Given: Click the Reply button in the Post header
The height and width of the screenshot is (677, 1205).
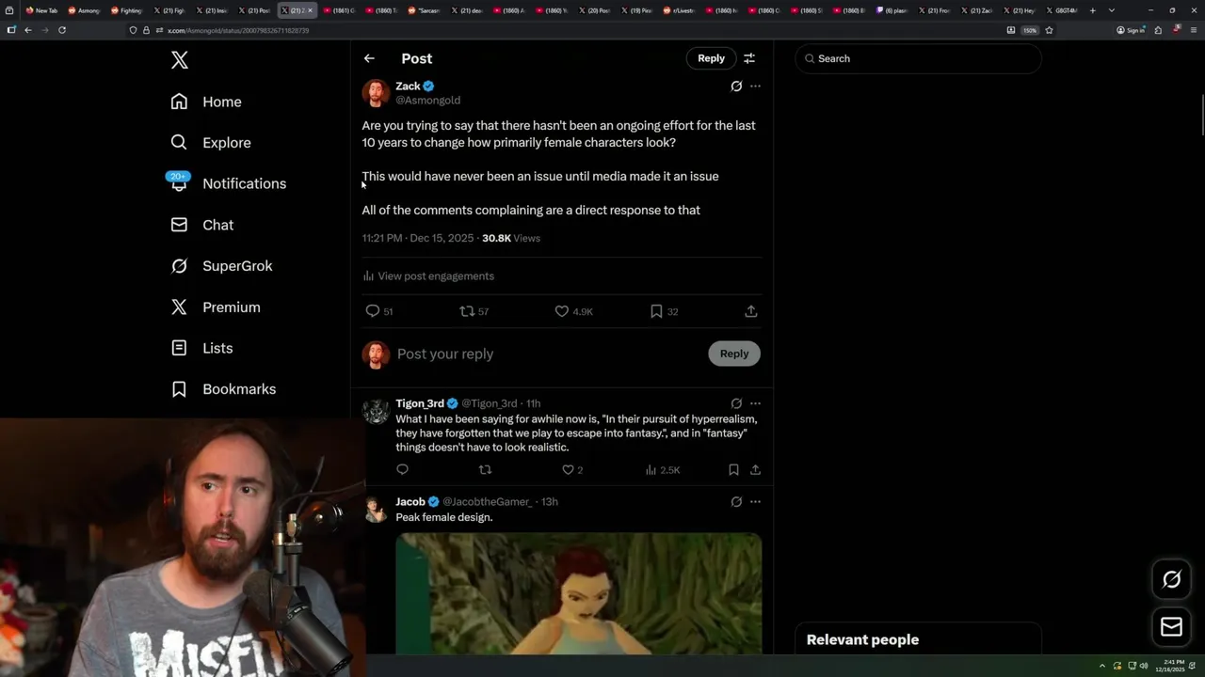Looking at the screenshot, I should (x=711, y=58).
